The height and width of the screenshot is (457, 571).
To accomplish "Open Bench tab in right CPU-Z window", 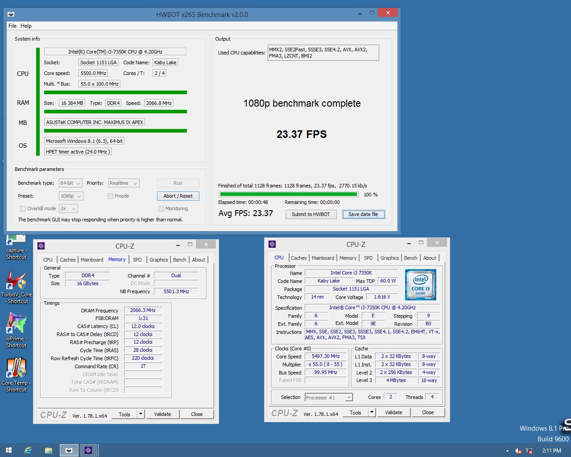I will click(x=410, y=258).
